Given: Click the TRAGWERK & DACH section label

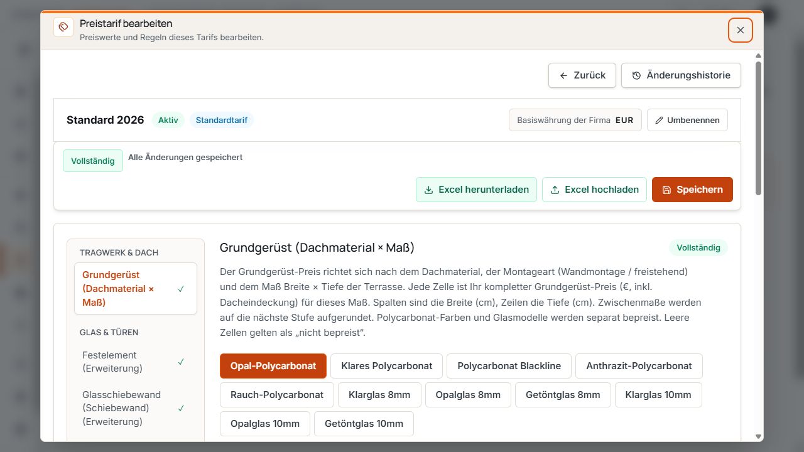Looking at the screenshot, I should click(x=119, y=252).
